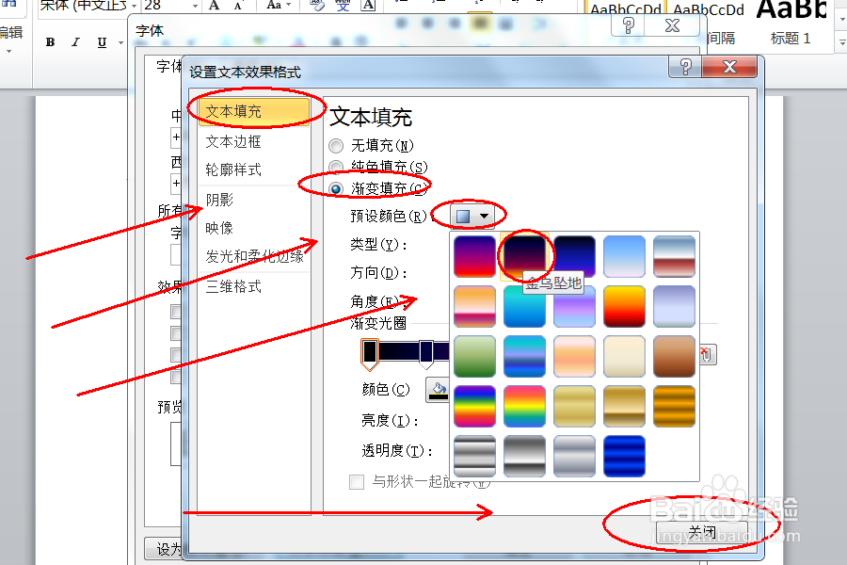Image resolution: width=847 pixels, height=565 pixels.
Task: Click the Grow Font icon on the ribbon
Action: point(215,7)
